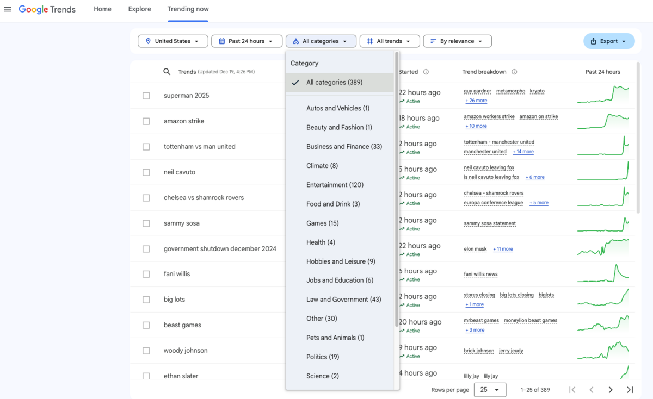This screenshot has width=653, height=399.
Task: Click the search magnifier icon in the Trends header
Action: pyautogui.click(x=166, y=71)
